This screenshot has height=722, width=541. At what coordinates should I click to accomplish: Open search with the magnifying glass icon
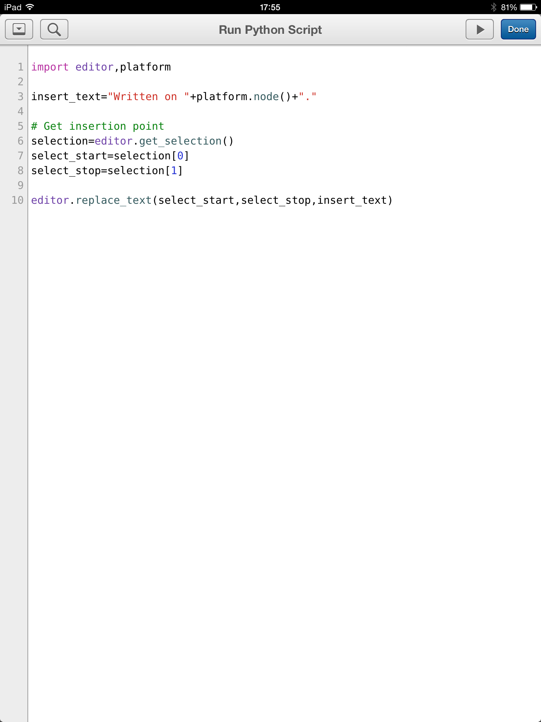(54, 30)
